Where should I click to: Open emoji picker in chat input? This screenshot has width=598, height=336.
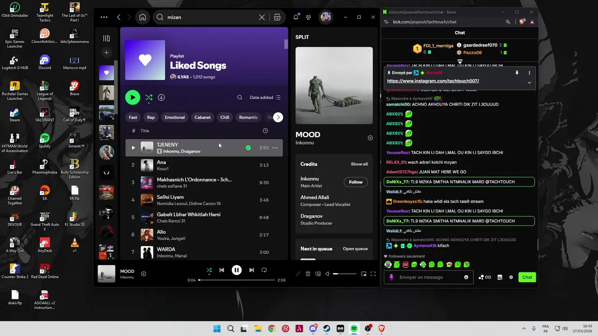[466, 277]
